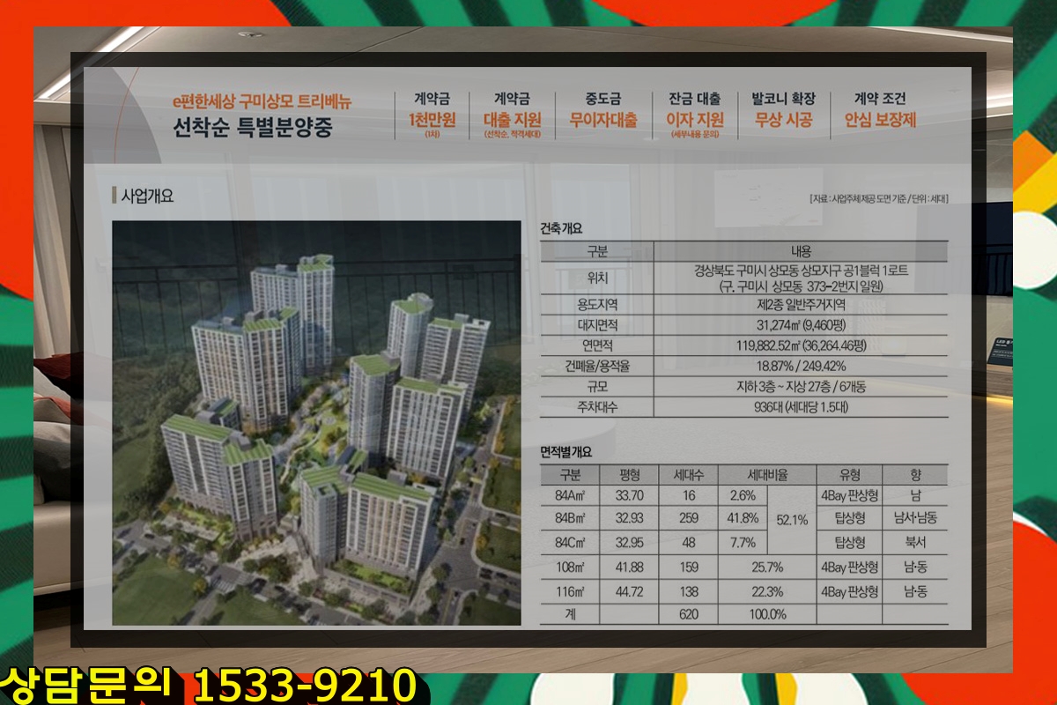Click the '무상 시공' 발코니 확장 benefit
Screen dimensions: 1057x705
(783, 121)
